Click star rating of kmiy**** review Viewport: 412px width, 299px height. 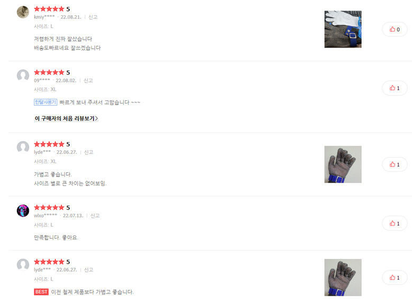[49, 9]
